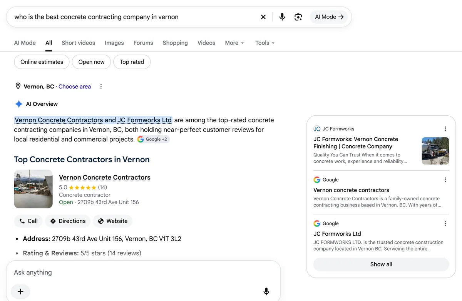Open Google Lens image search icon

tap(298, 17)
